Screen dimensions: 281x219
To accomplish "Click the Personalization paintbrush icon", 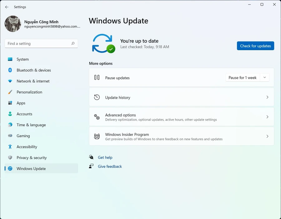I will (x=10, y=92).
